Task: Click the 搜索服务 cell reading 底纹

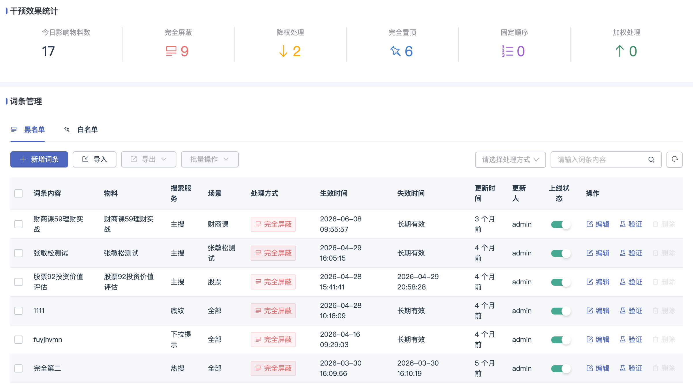Action: [177, 311]
